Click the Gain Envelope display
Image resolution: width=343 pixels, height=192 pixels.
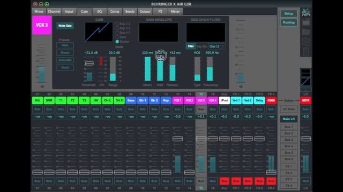point(159,33)
